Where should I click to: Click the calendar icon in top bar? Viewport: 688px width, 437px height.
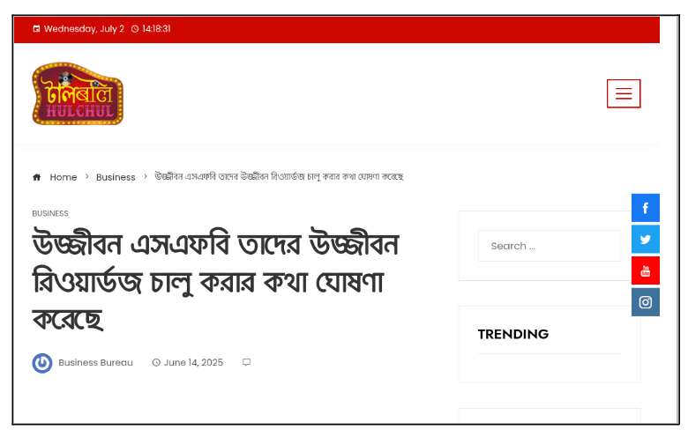(36, 29)
